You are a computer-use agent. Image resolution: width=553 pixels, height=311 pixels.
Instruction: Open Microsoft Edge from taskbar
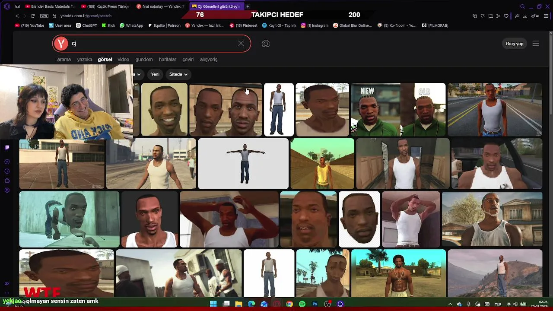click(x=251, y=304)
